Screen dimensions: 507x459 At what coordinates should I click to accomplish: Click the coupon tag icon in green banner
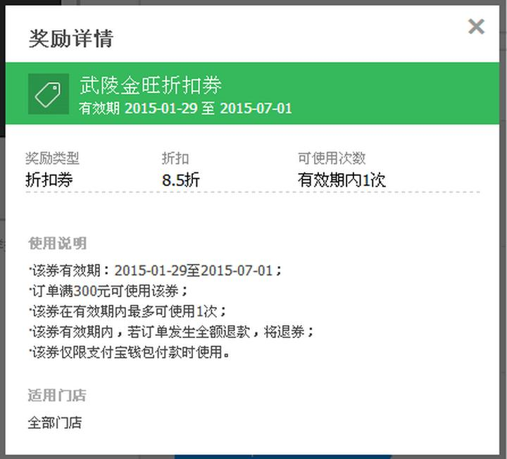pyautogui.click(x=49, y=94)
